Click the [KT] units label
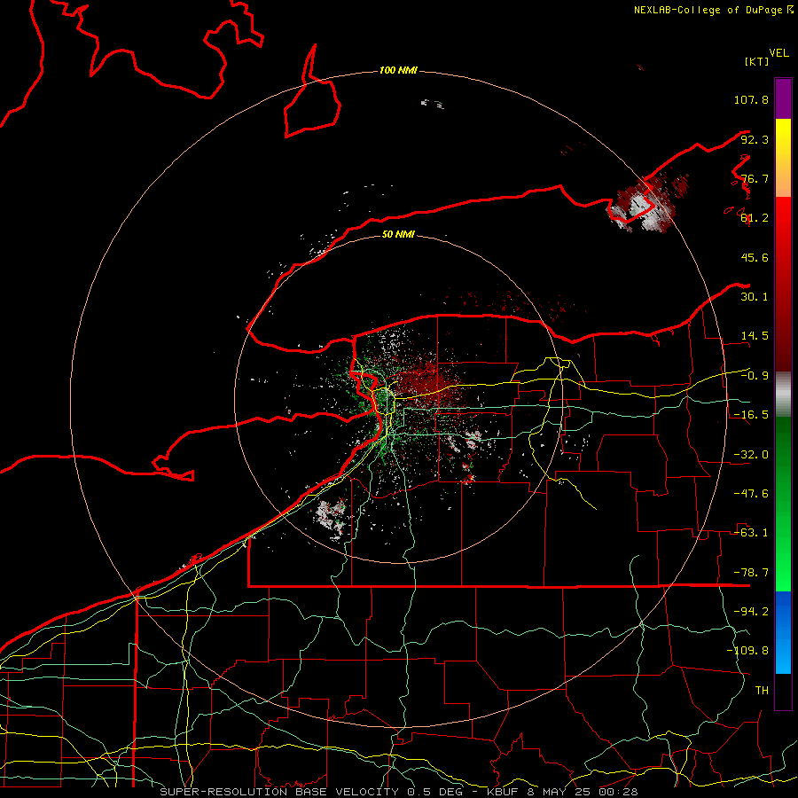798x798 pixels. pos(756,61)
